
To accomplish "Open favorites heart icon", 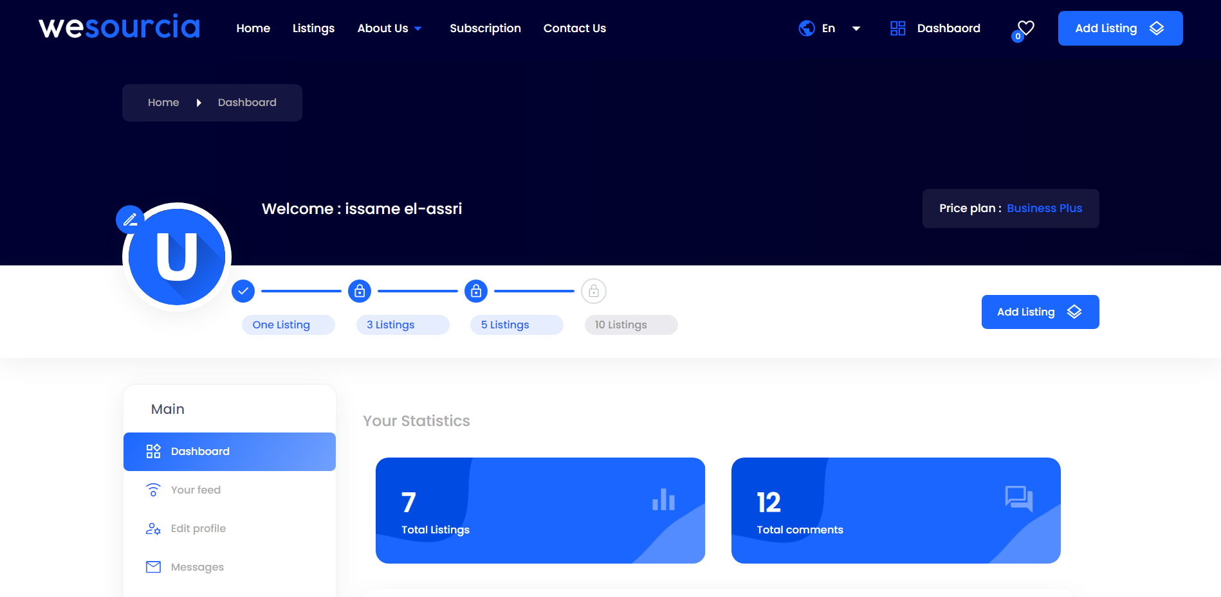I will [x=1026, y=27].
